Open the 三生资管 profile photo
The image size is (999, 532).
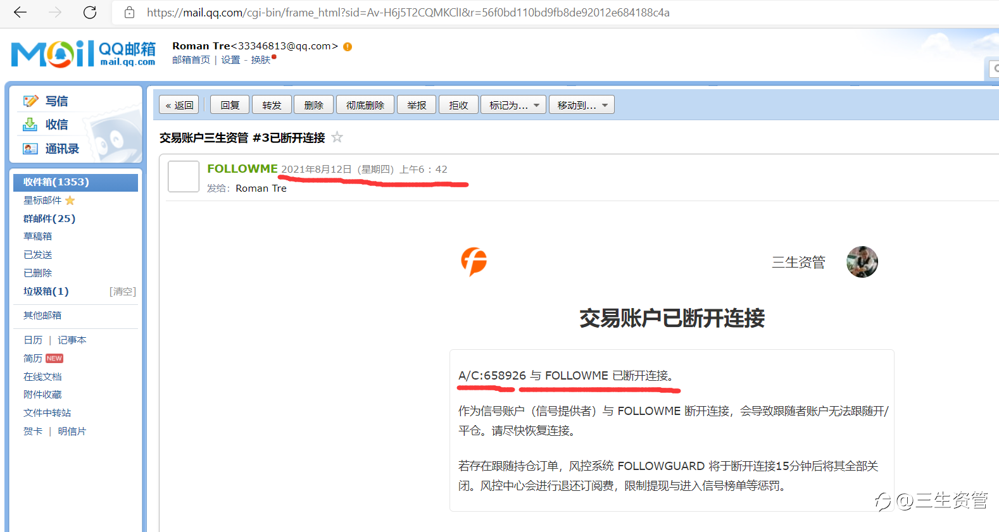click(862, 262)
